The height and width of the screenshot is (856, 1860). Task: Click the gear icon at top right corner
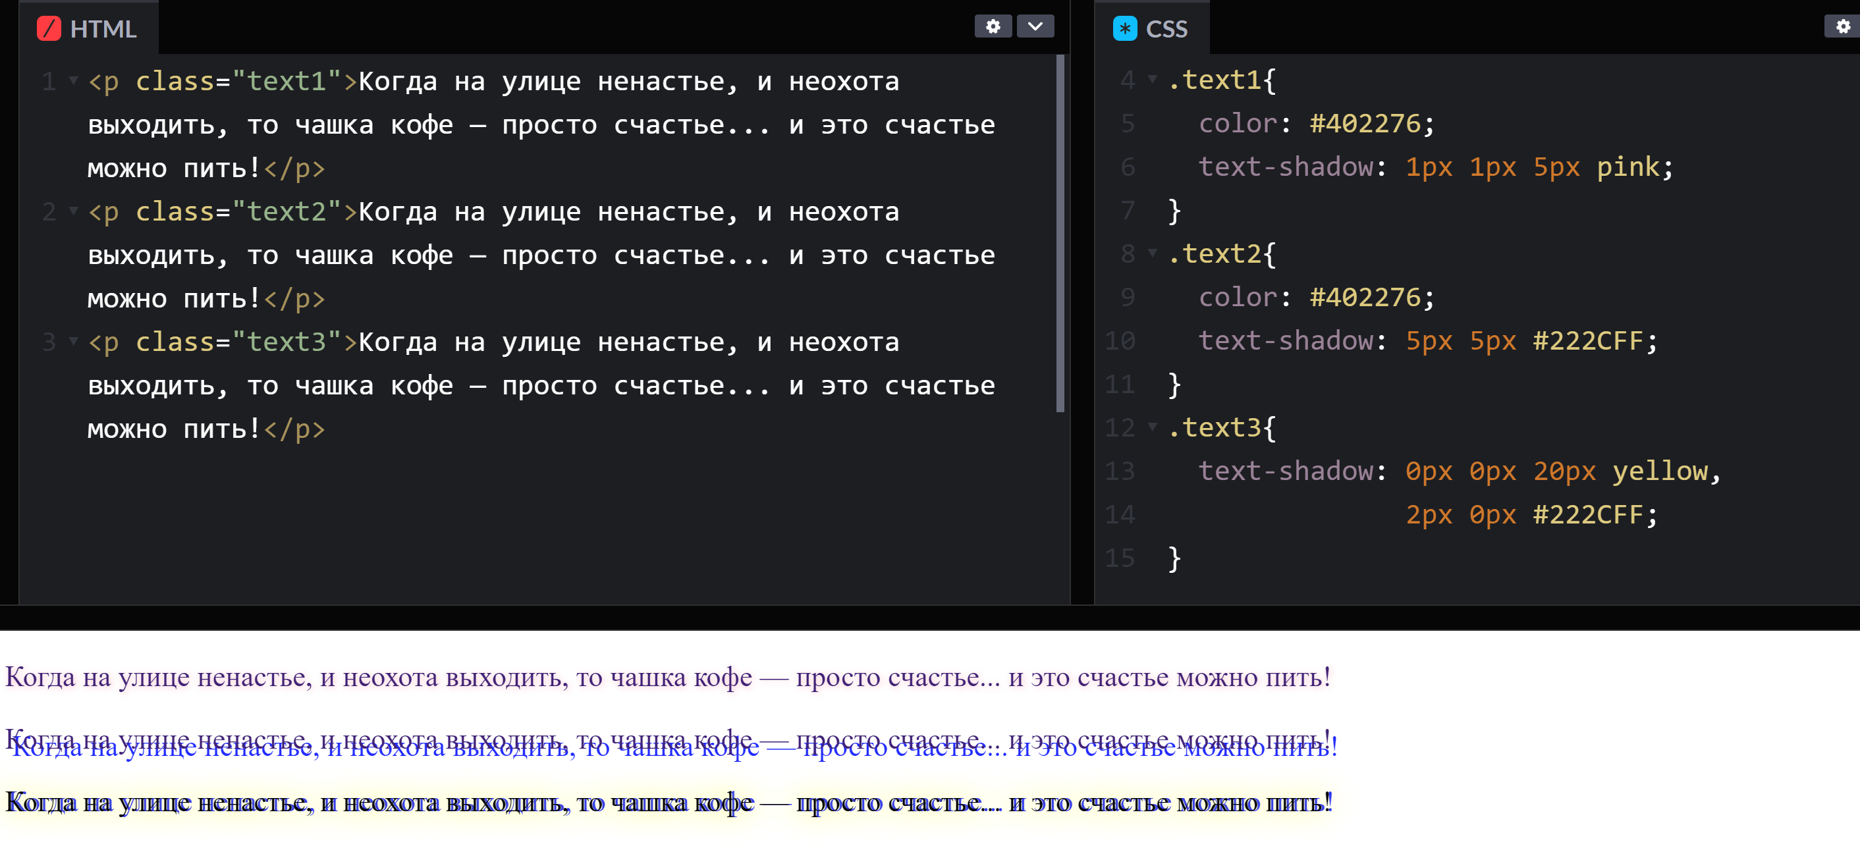(x=1842, y=26)
